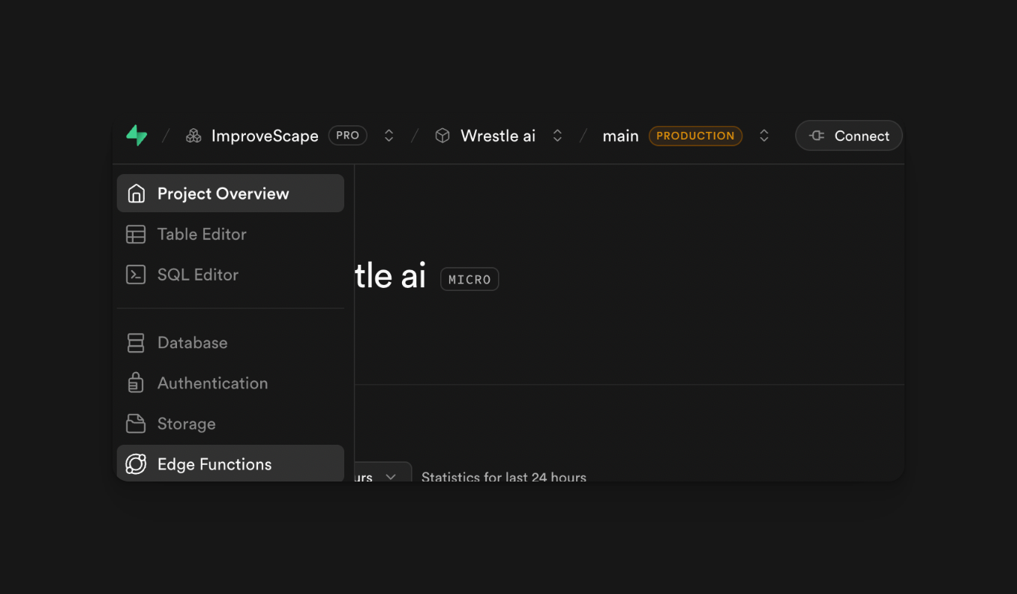
Task: Click the Authentication lock icon
Action: (136, 383)
